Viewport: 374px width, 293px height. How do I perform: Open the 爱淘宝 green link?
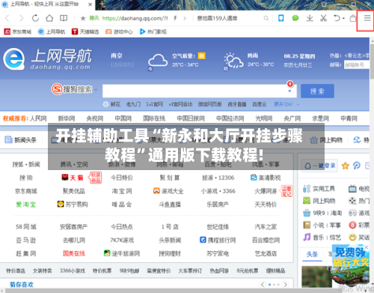(26, 205)
